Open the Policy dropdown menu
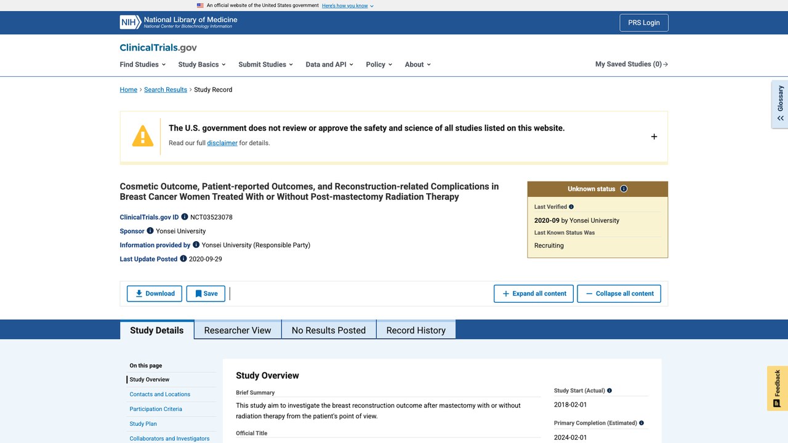Screen dimensions: 788x443 pos(379,64)
